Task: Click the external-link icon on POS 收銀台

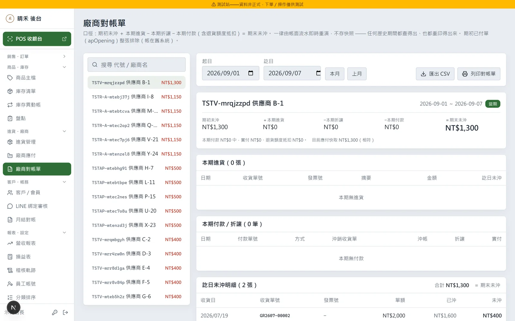Action: tap(64, 39)
